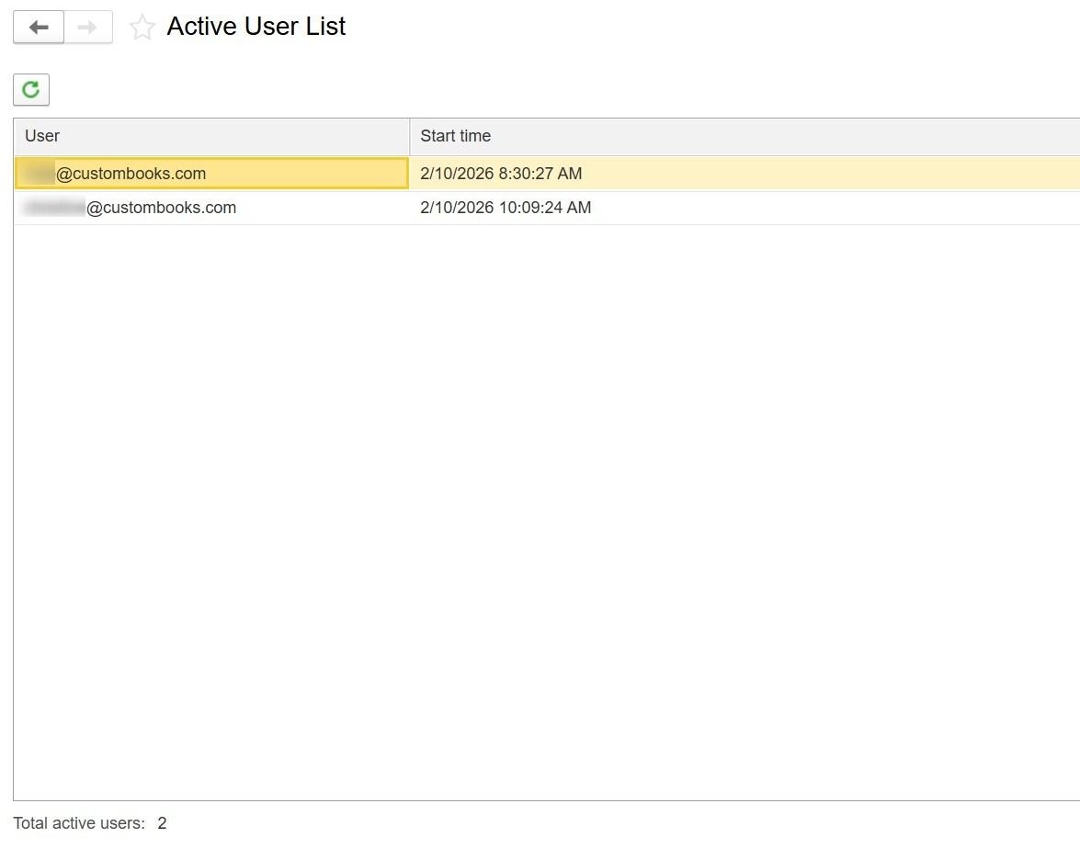This screenshot has height=849, width=1080.
Task: Refresh the active user list
Action: coord(31,90)
